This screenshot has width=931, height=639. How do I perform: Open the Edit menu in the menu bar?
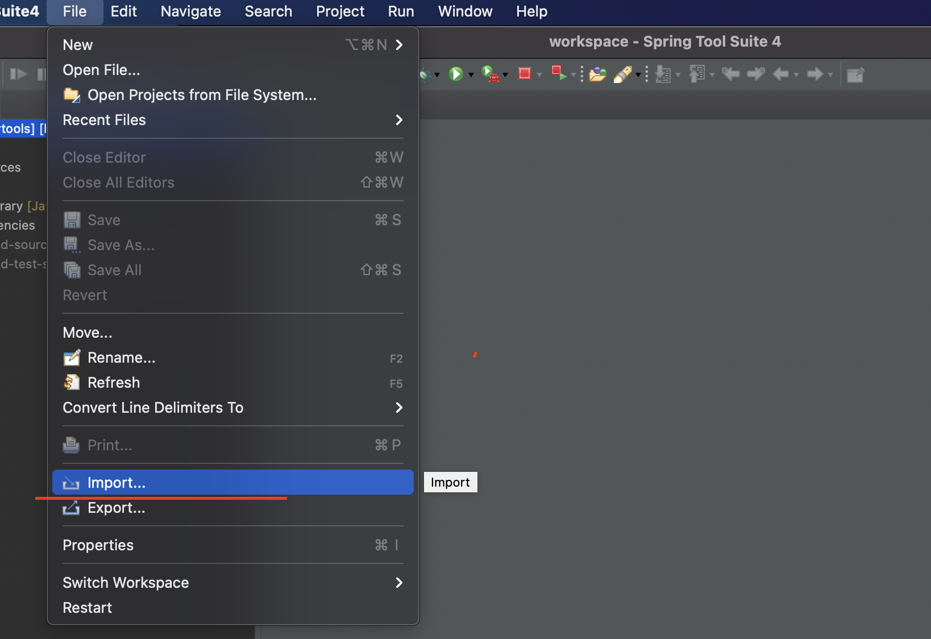click(124, 11)
